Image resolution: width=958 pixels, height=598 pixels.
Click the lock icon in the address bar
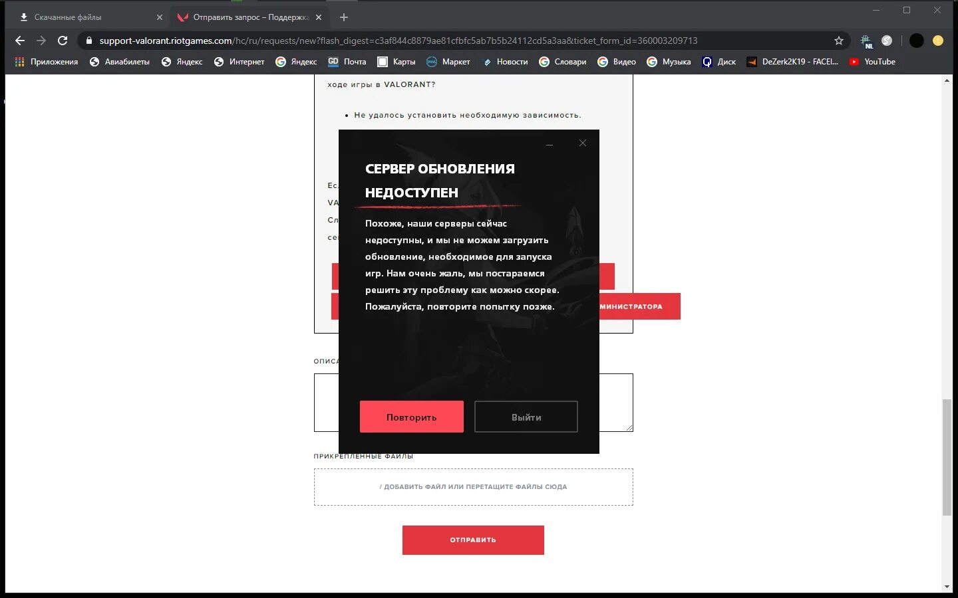tap(89, 41)
